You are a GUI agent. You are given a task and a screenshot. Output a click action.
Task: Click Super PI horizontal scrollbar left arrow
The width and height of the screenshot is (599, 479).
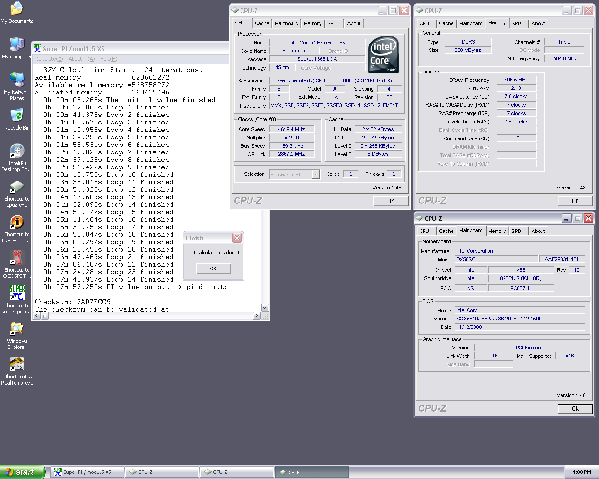pos(37,316)
